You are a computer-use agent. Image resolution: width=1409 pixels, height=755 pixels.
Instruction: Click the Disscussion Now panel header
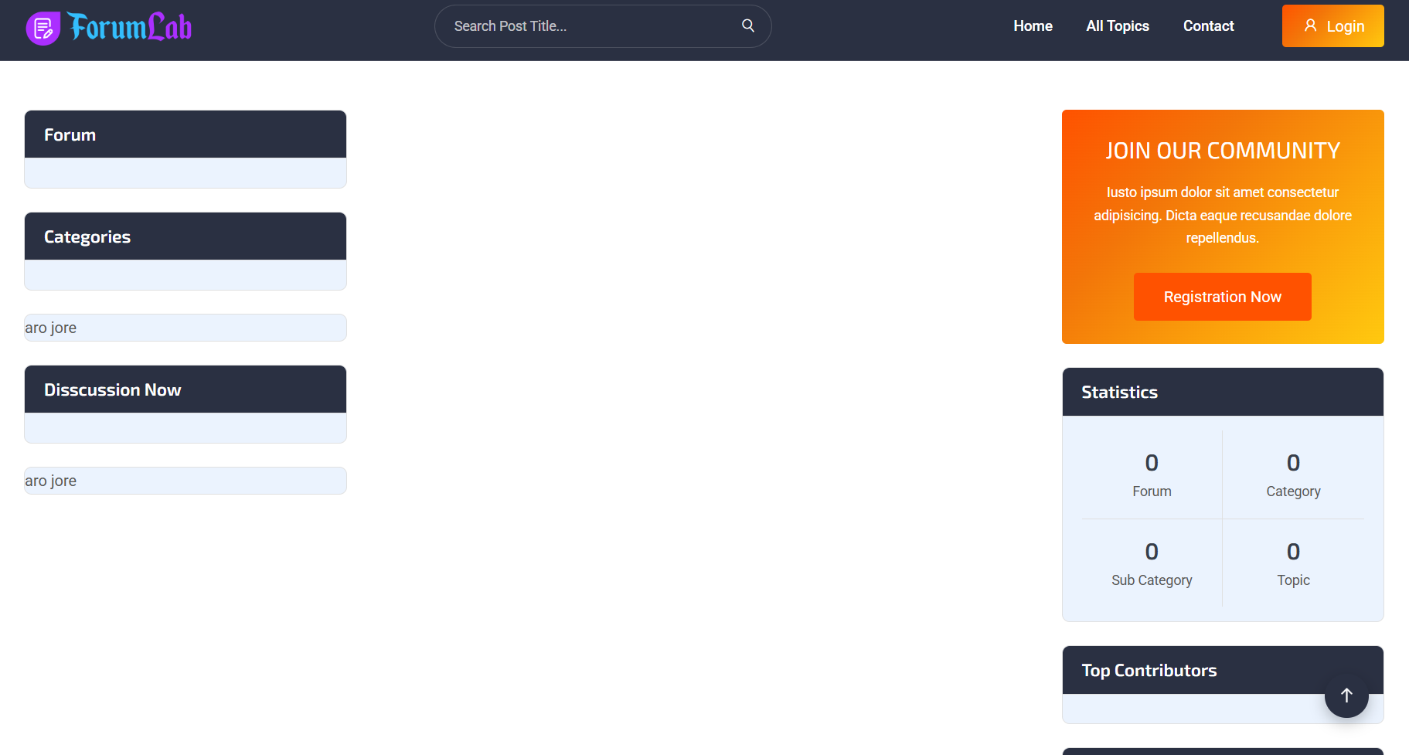coord(185,389)
